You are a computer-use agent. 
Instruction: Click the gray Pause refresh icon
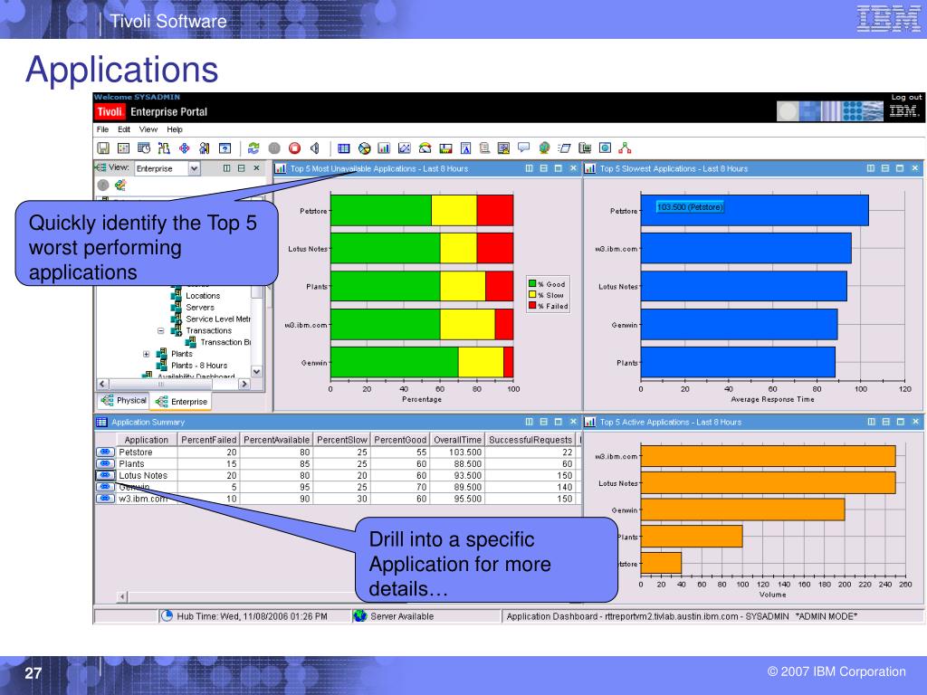tap(274, 148)
